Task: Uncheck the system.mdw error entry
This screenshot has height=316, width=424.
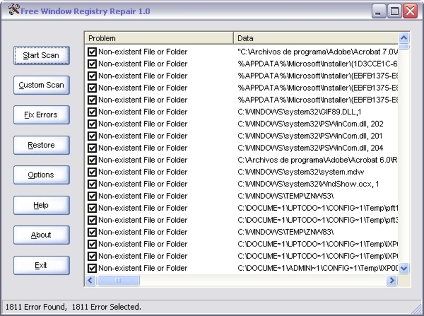Action: 92,172
